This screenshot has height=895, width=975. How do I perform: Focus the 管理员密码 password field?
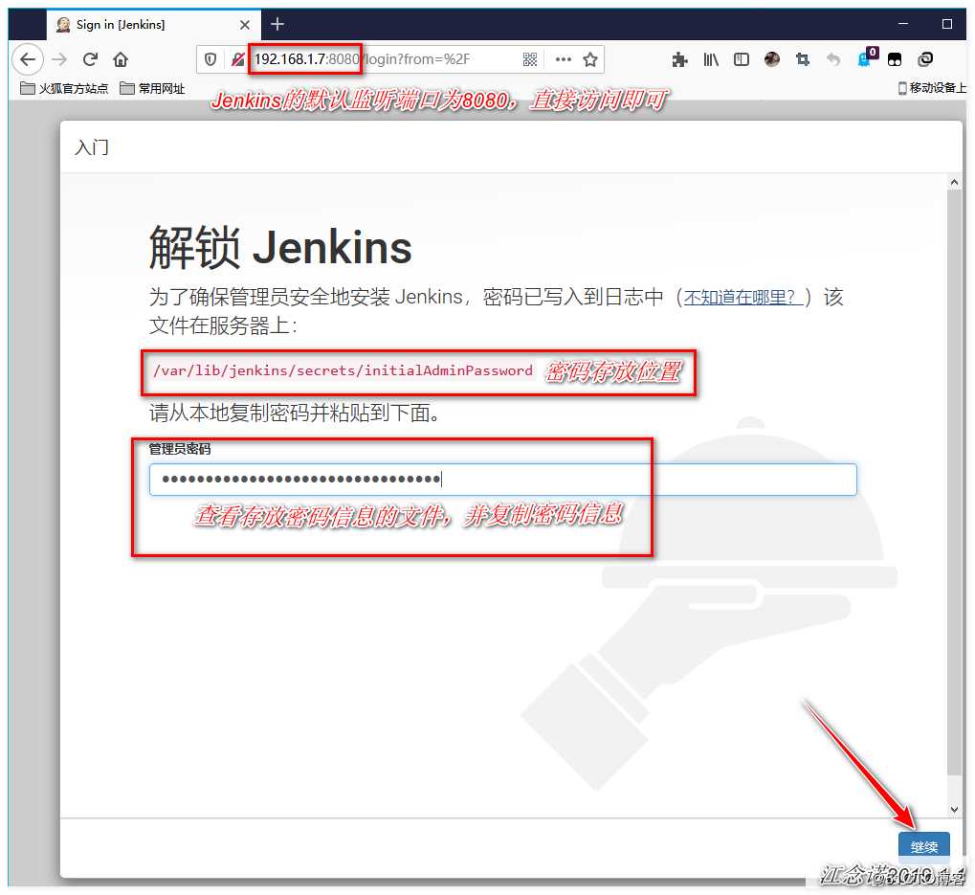502,480
